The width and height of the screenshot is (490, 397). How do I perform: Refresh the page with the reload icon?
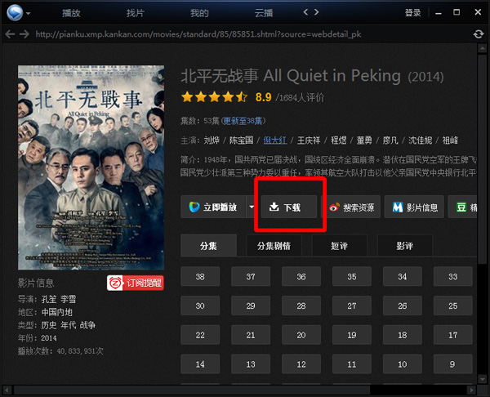(x=478, y=33)
